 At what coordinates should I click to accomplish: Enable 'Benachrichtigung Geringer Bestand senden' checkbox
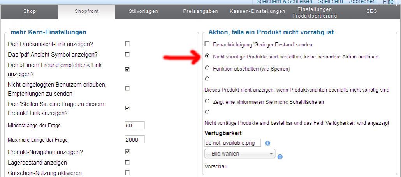pos(207,44)
